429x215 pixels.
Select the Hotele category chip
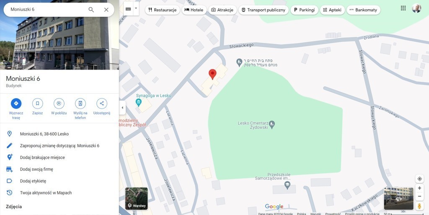[x=194, y=10]
